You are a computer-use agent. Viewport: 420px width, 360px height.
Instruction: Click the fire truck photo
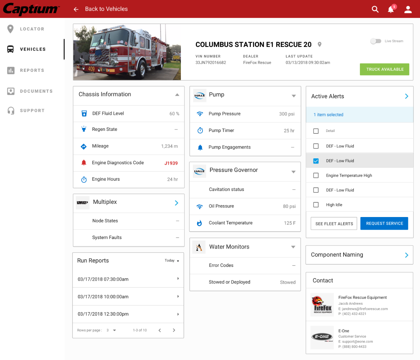pos(127,52)
